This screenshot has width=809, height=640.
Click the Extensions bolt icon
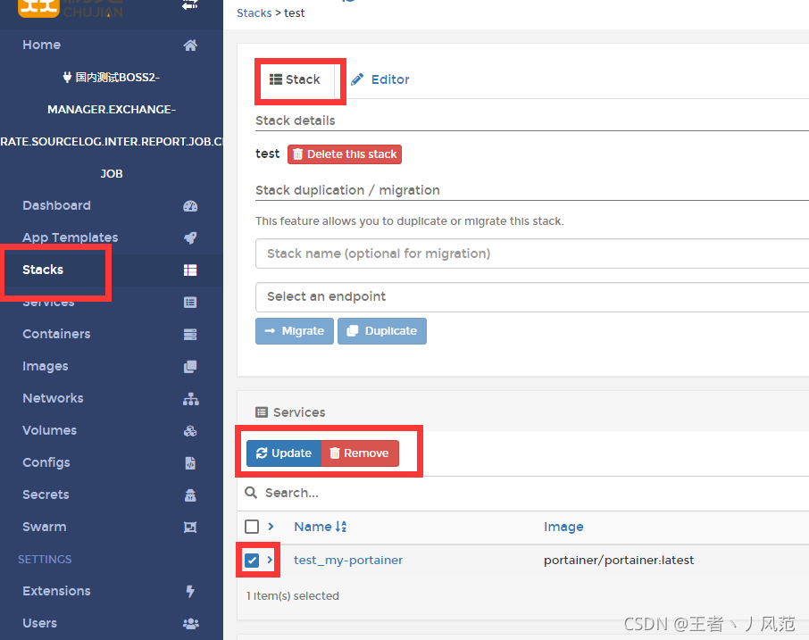pyautogui.click(x=190, y=591)
